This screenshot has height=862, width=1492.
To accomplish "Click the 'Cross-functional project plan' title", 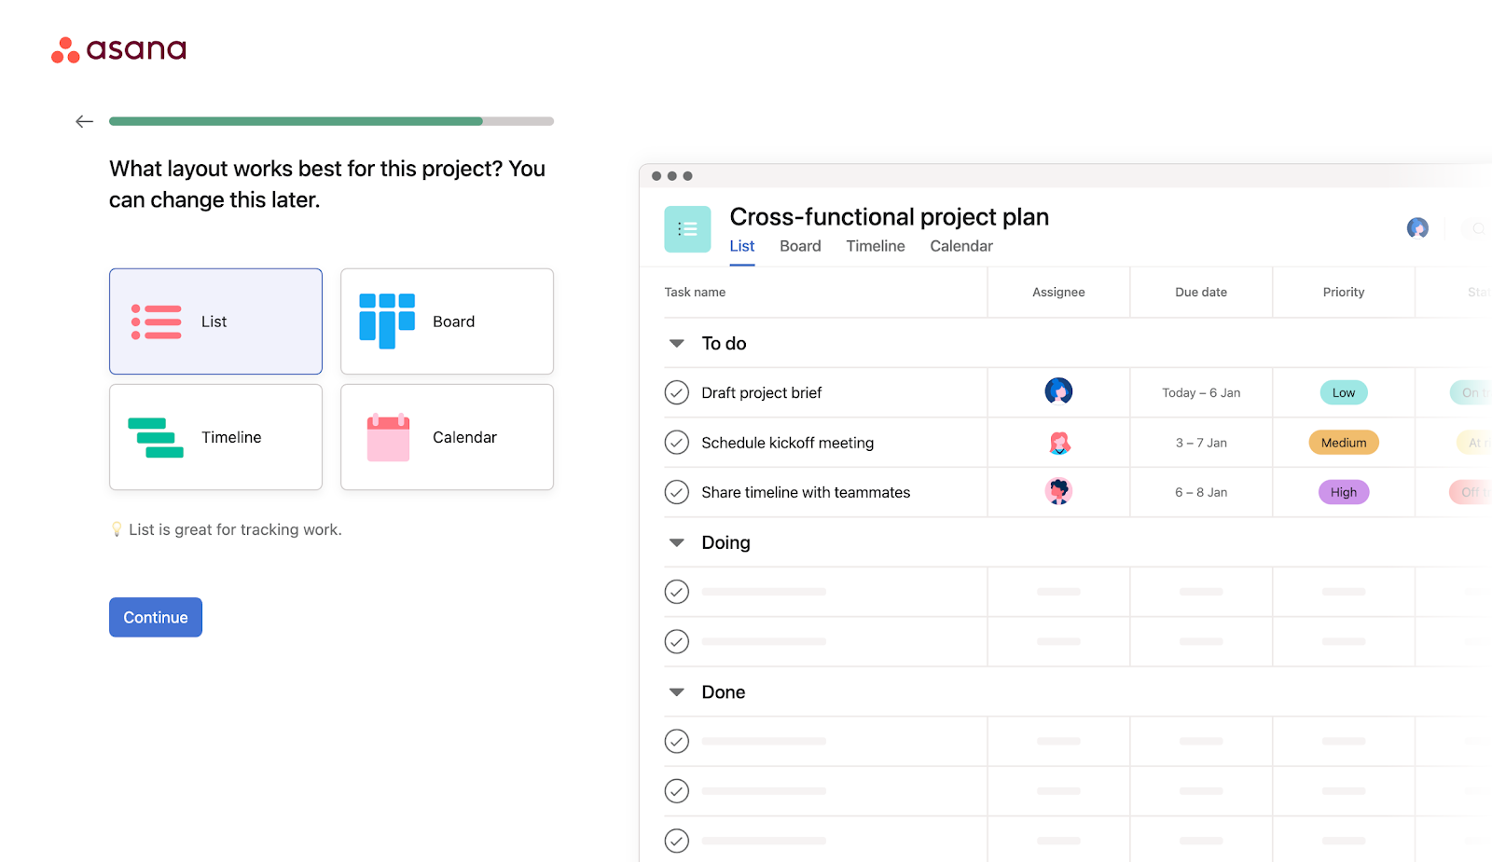I will coord(888,216).
